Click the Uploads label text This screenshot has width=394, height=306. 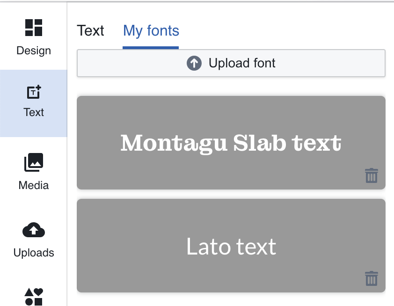[33, 253]
